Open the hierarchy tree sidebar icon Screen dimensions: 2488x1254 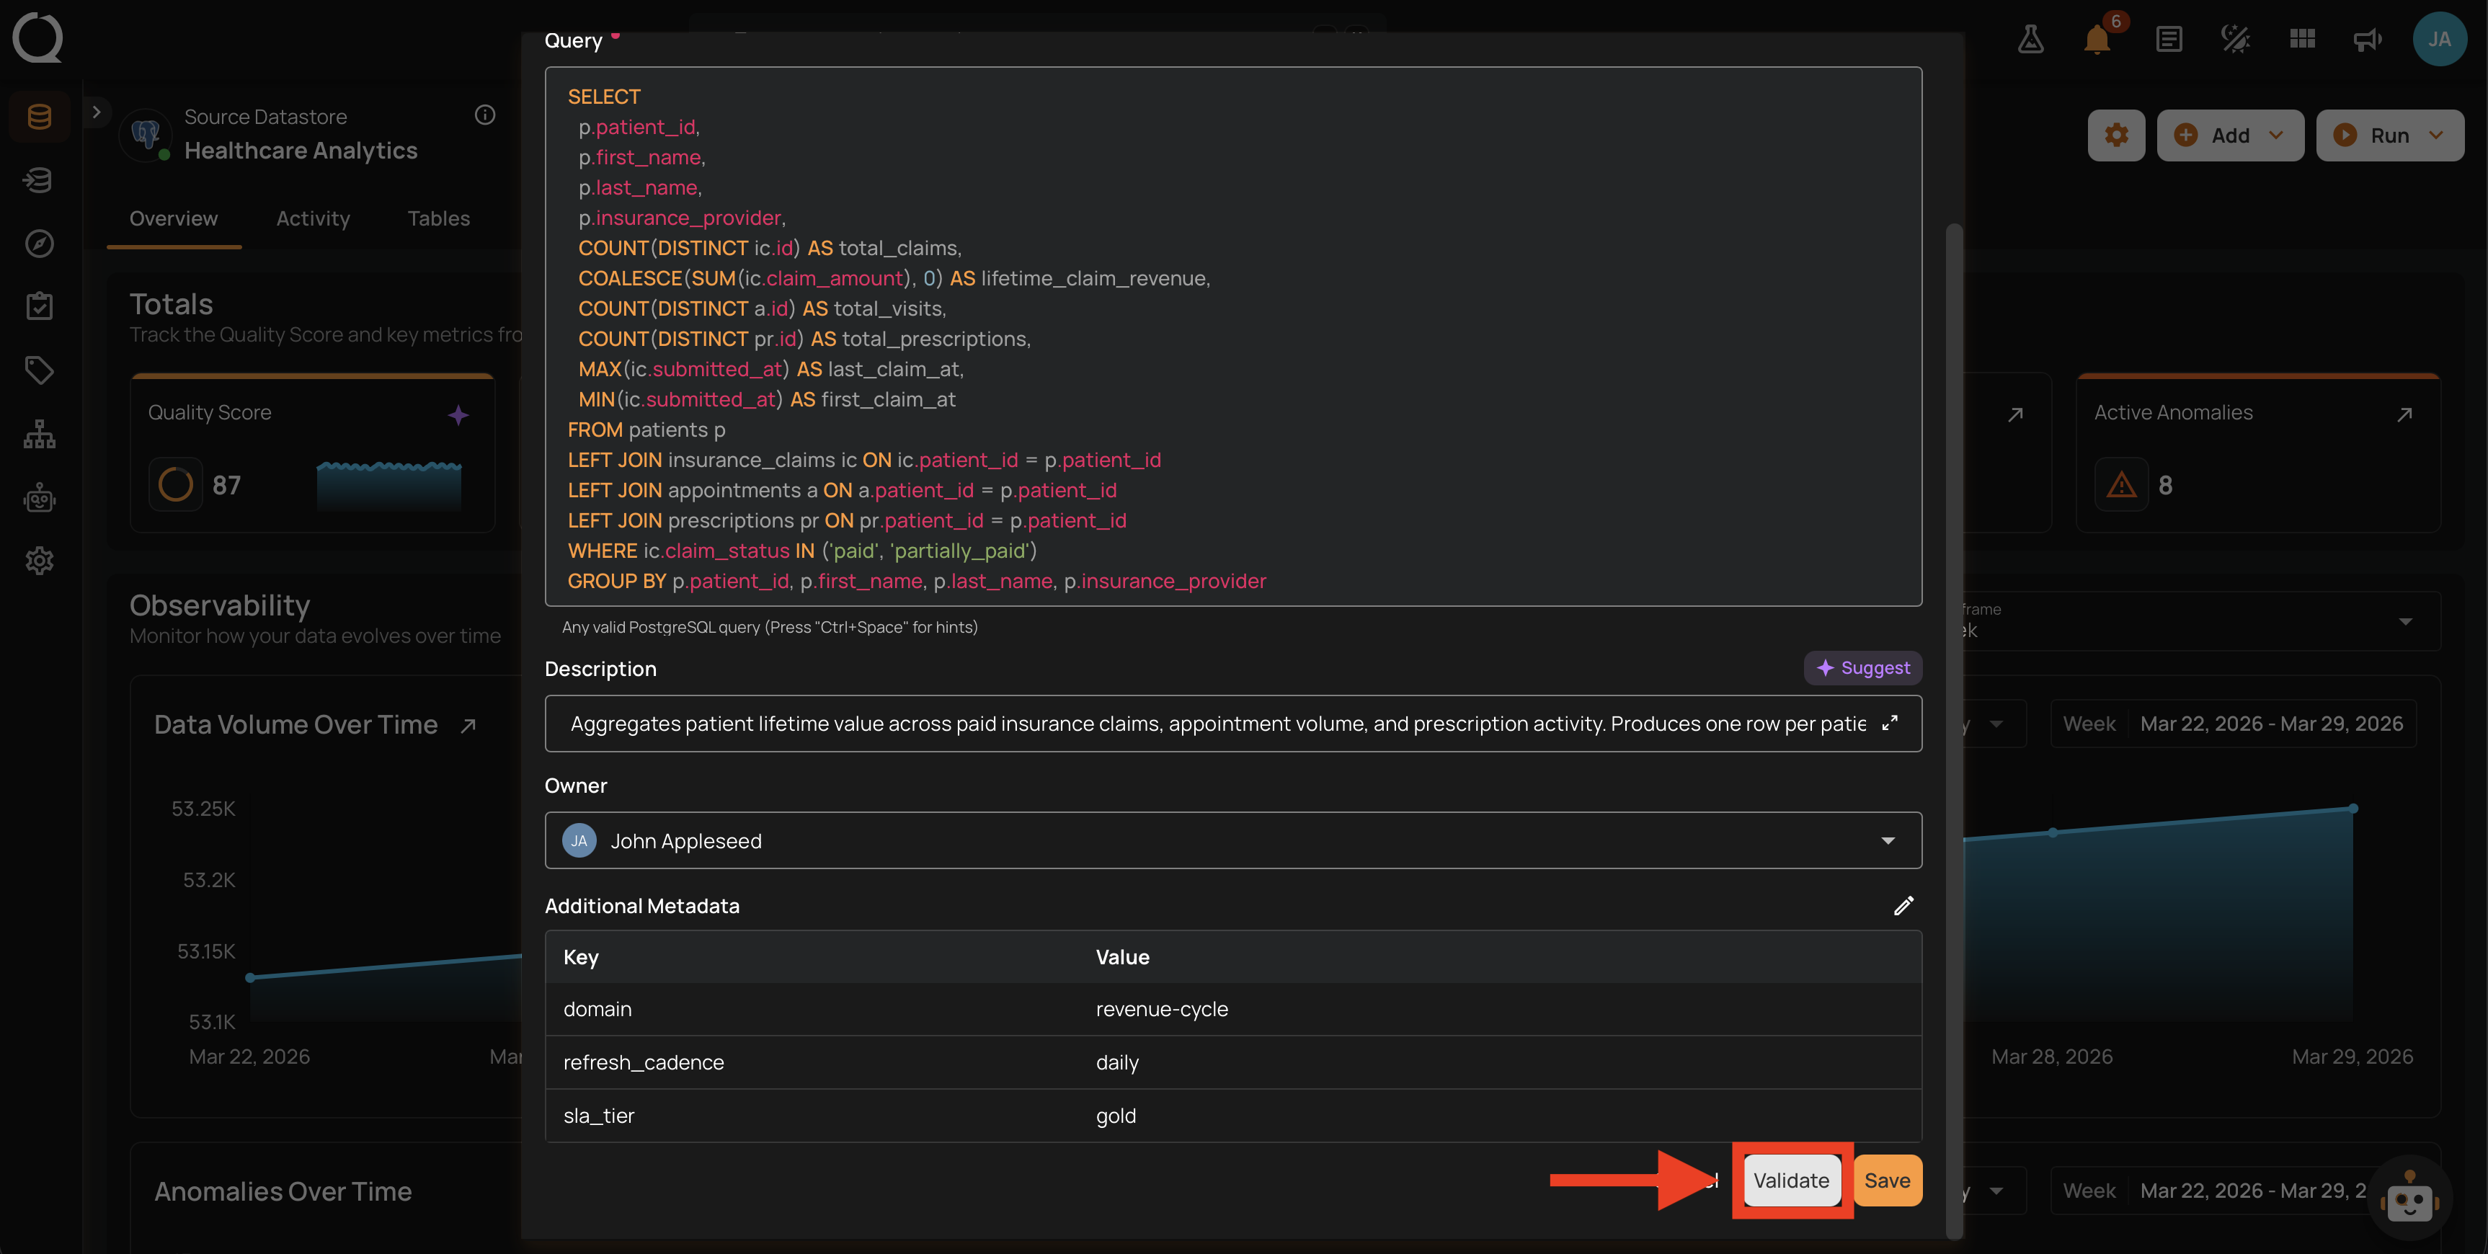pyautogui.click(x=40, y=434)
